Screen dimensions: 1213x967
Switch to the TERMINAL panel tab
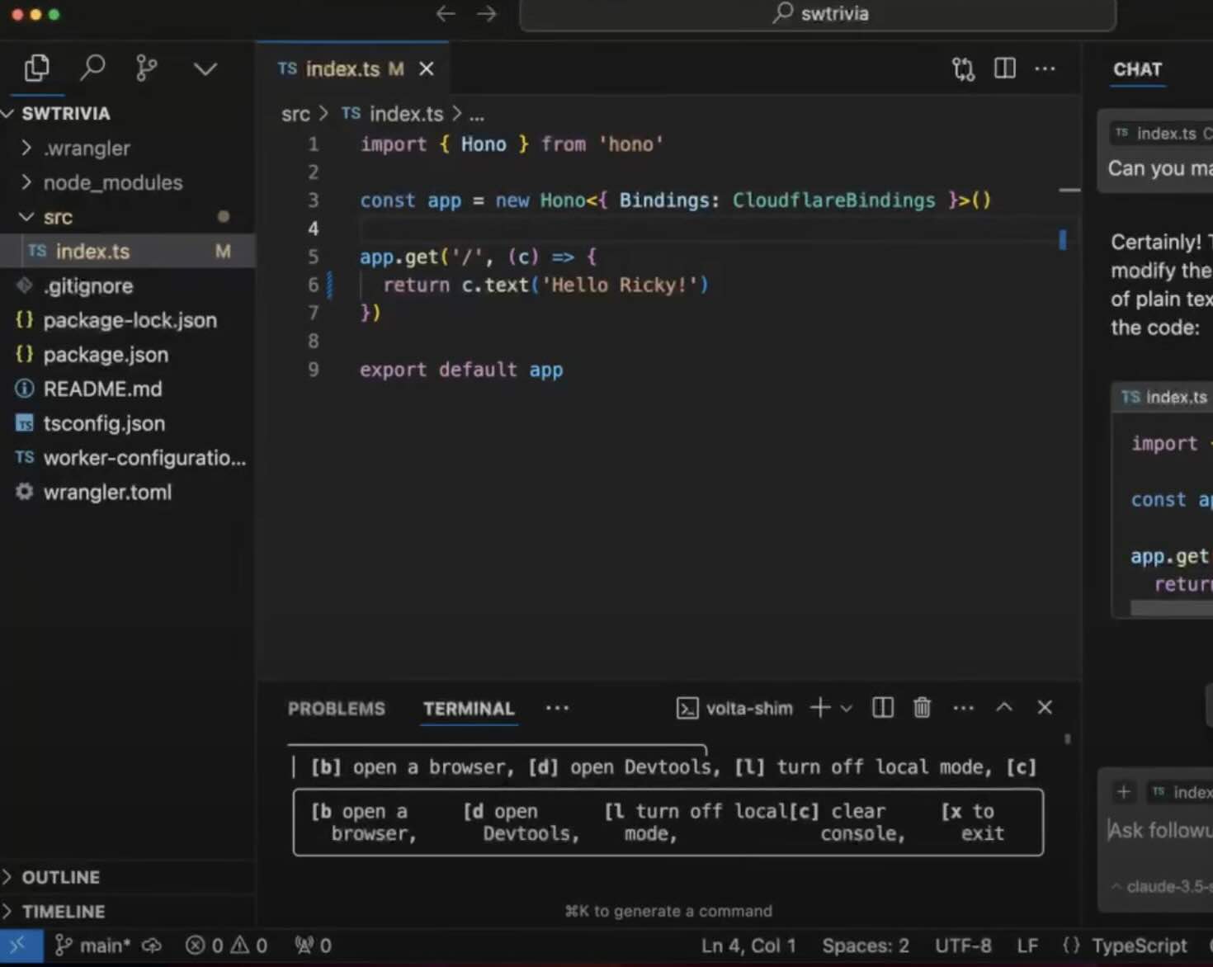(x=469, y=709)
